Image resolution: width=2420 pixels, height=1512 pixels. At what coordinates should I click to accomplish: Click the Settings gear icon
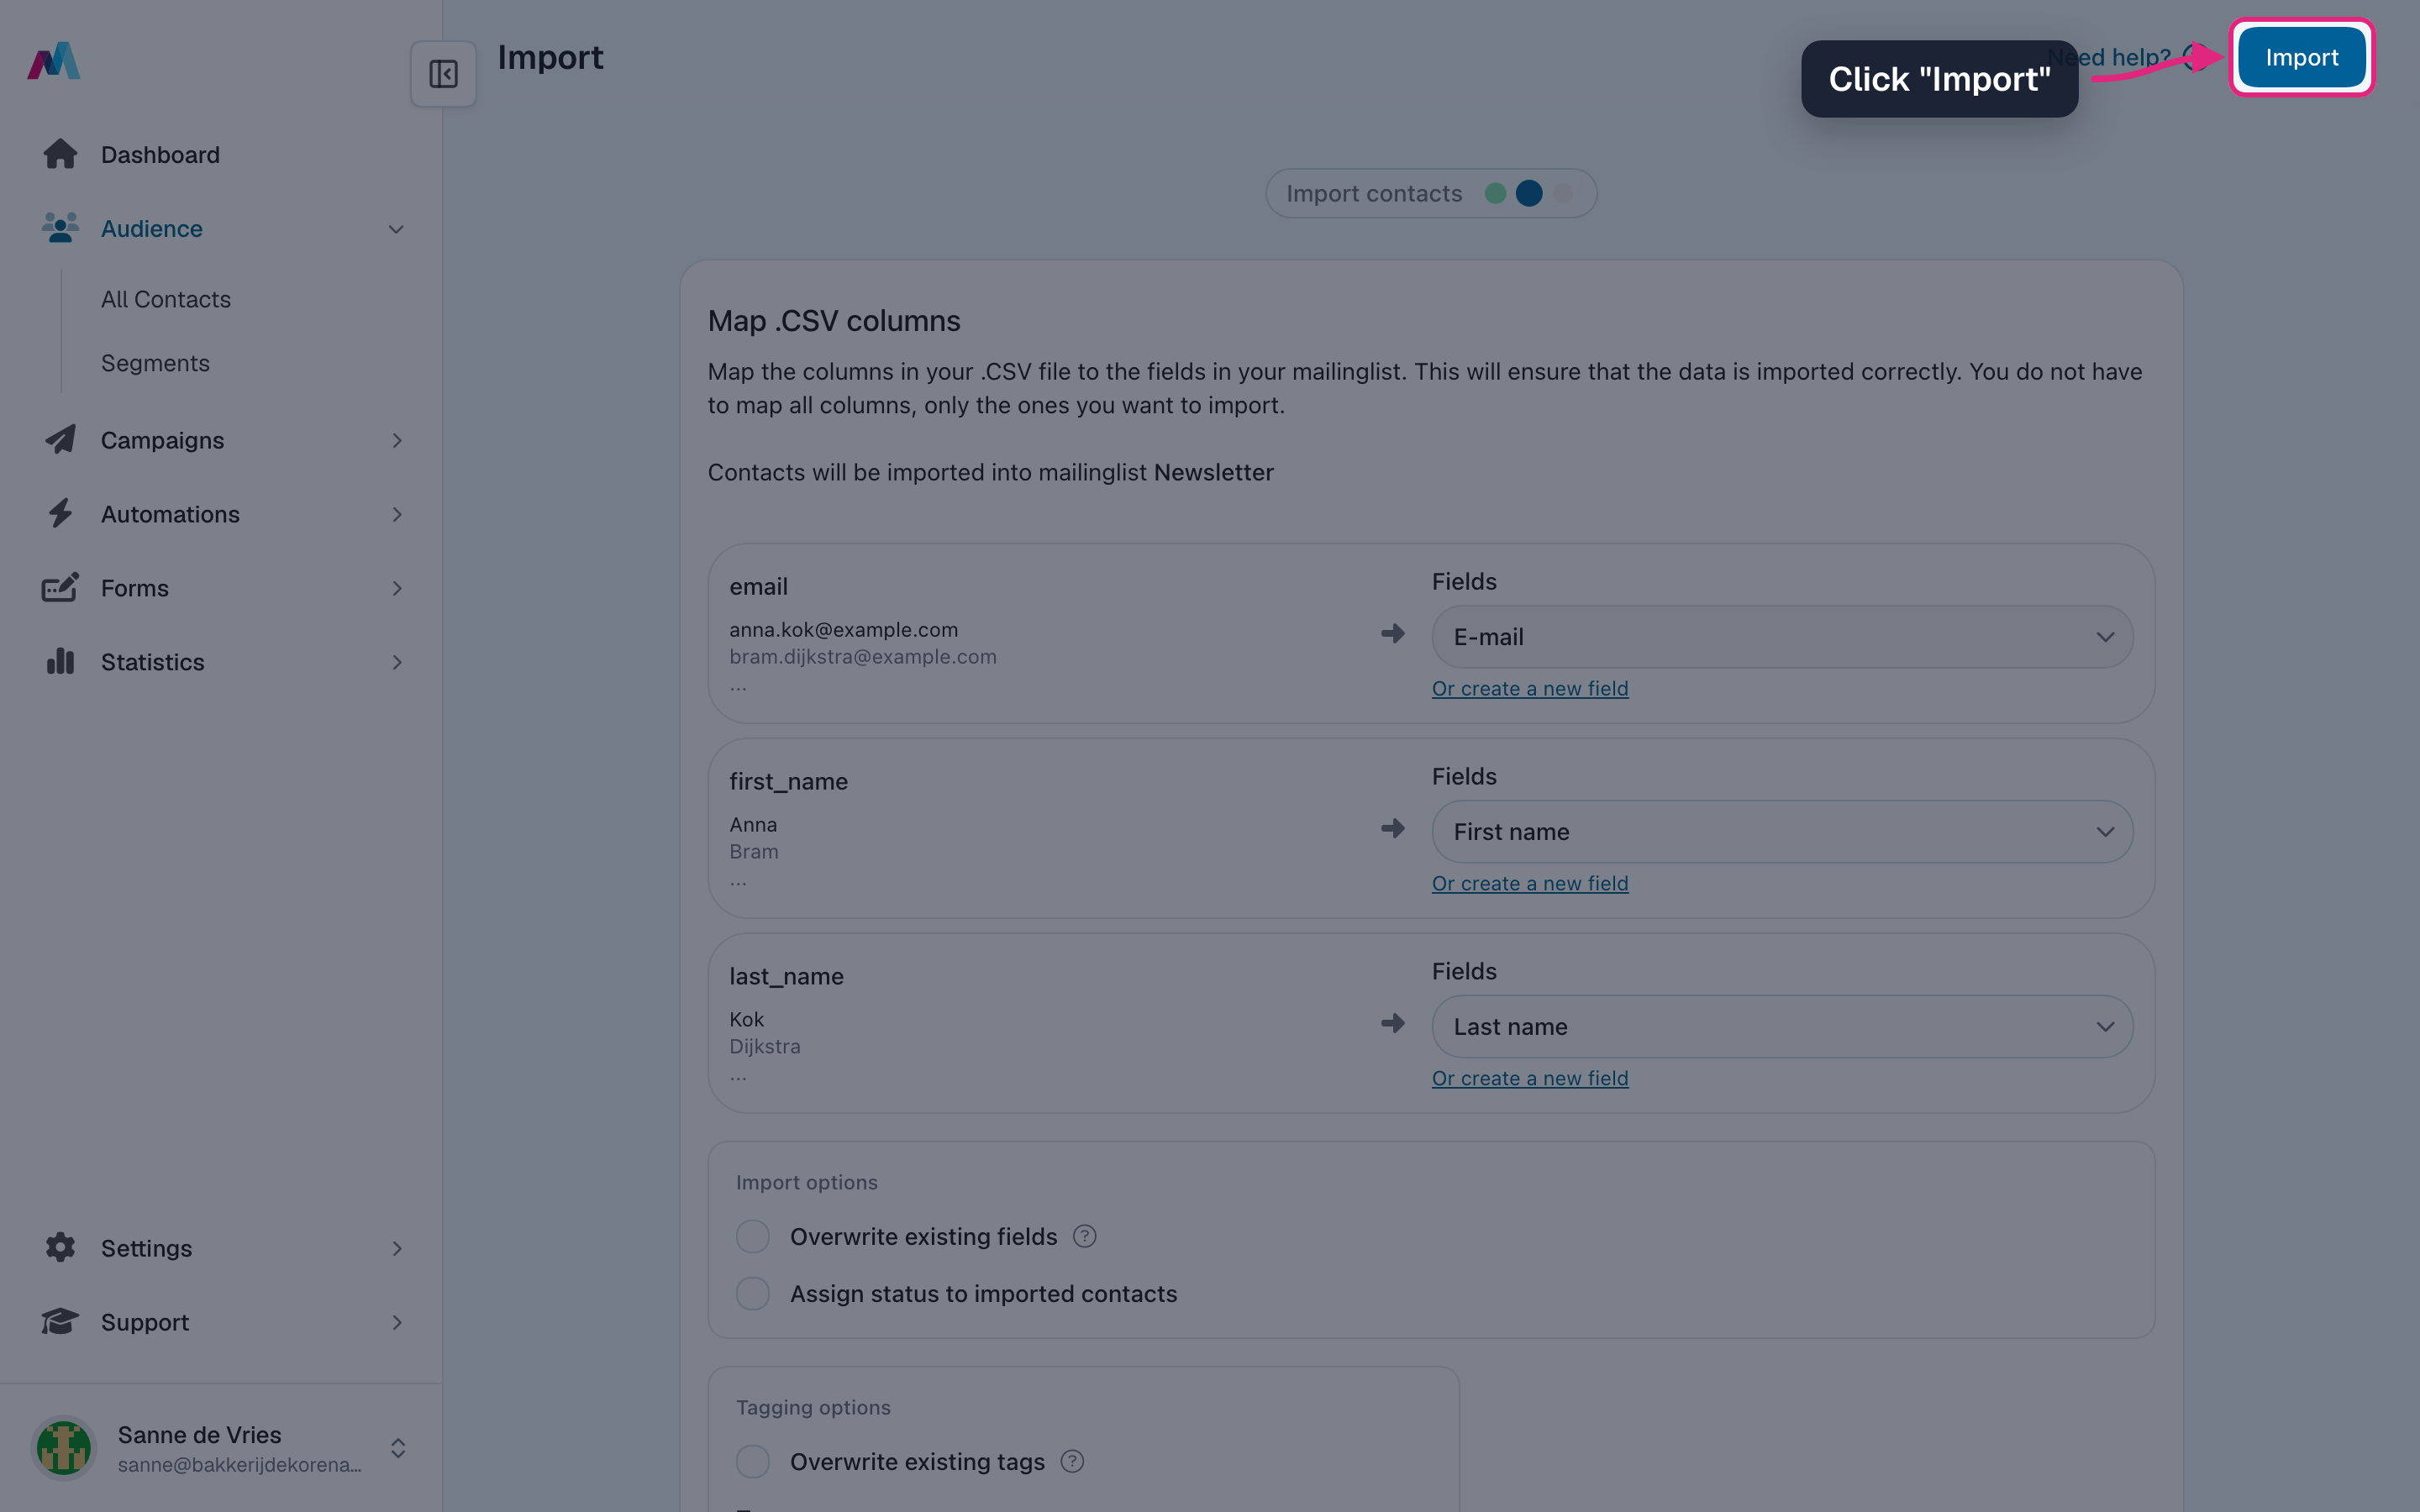coord(60,1247)
